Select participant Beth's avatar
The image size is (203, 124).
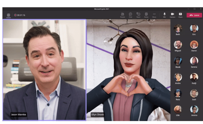tap(178, 29)
